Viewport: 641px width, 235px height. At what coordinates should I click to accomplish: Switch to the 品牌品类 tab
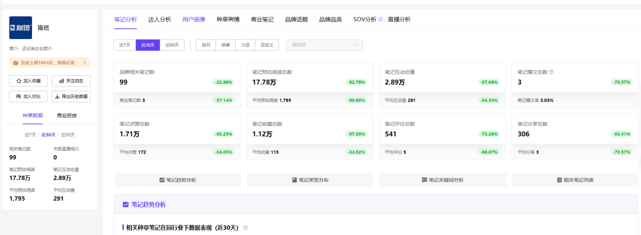point(331,19)
